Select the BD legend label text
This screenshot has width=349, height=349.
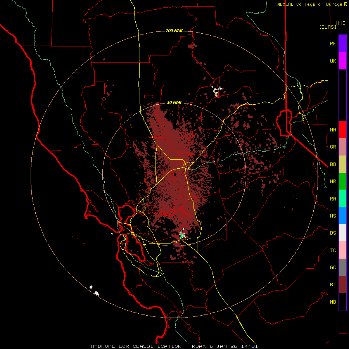[333, 164]
